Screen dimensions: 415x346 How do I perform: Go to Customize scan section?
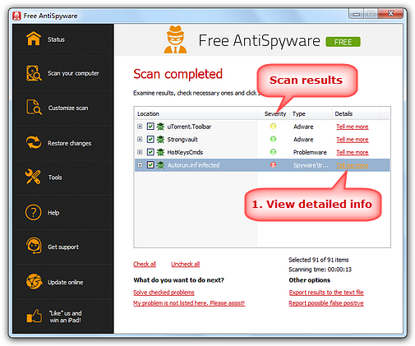tap(63, 108)
